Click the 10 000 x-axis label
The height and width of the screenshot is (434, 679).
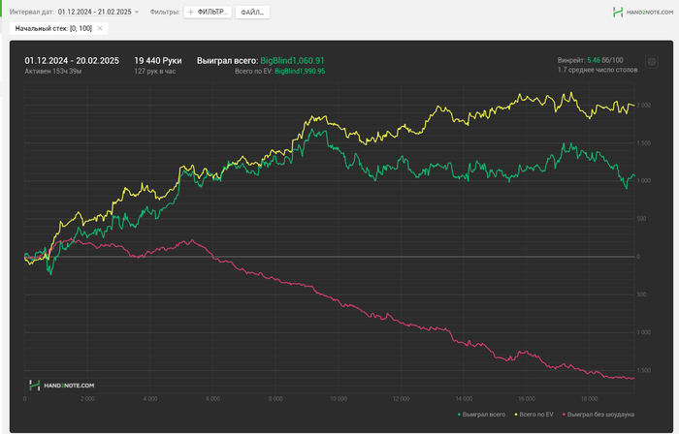coord(339,398)
